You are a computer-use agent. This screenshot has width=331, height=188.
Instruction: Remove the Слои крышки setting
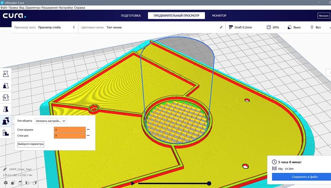(x=88, y=130)
